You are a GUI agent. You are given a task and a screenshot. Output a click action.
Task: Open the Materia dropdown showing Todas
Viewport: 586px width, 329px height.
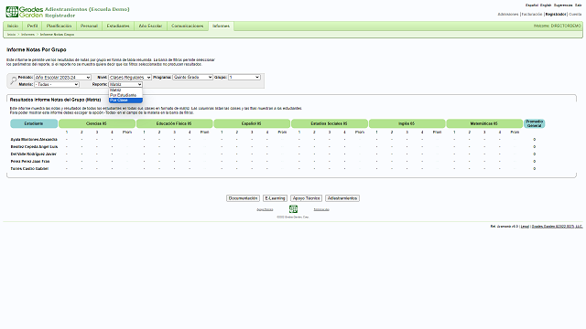[x=57, y=85]
